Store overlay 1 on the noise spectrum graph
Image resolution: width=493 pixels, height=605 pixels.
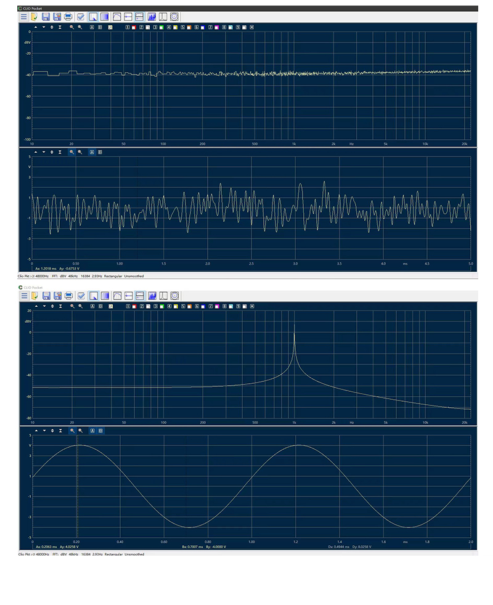pyautogui.click(x=128, y=27)
